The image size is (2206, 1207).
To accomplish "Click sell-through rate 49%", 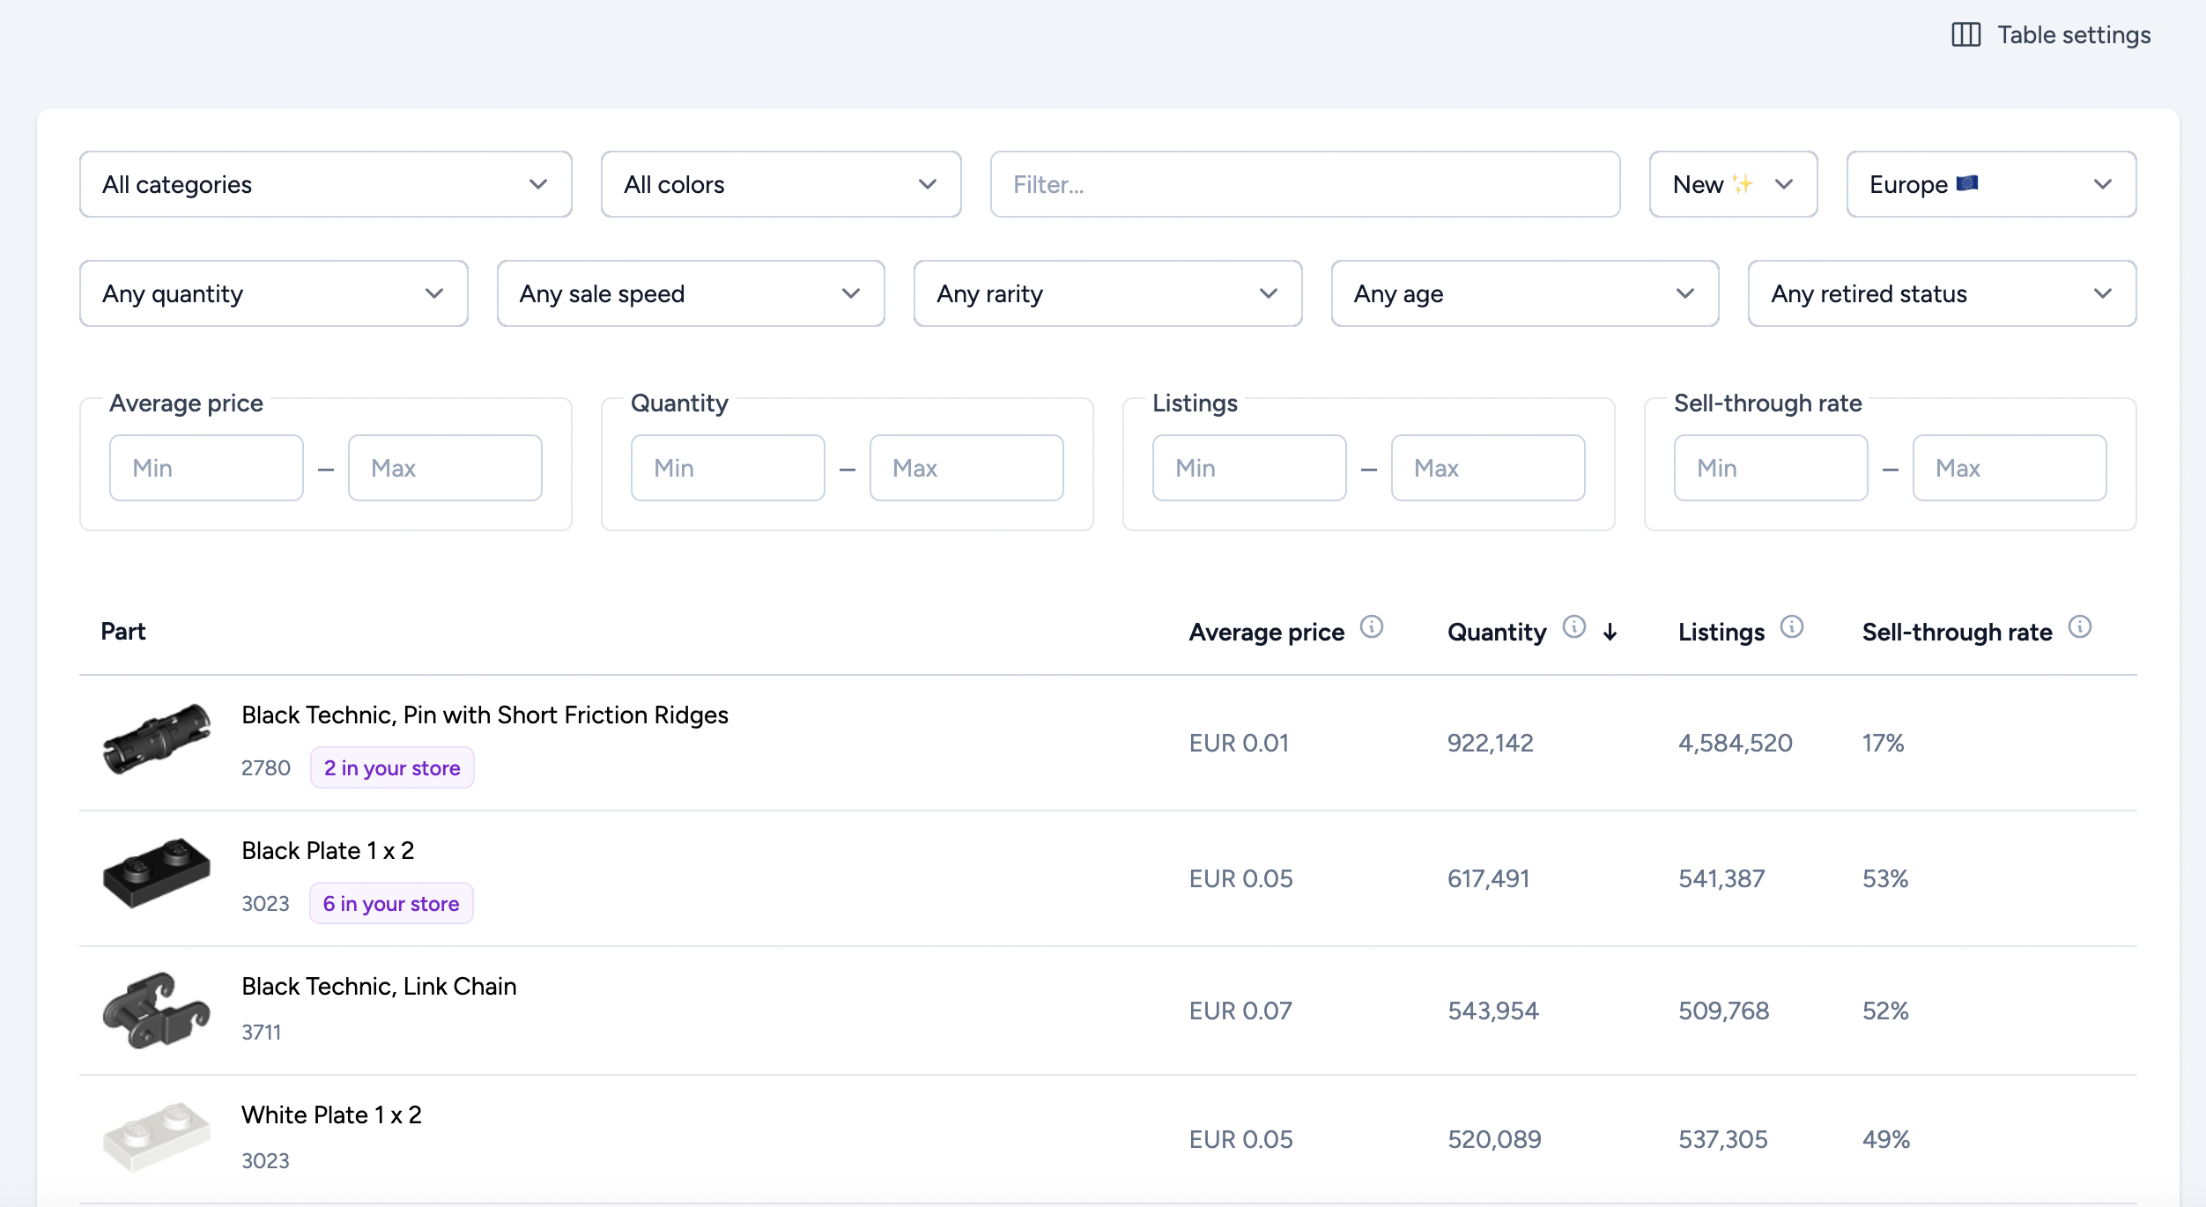I will point(1886,1139).
